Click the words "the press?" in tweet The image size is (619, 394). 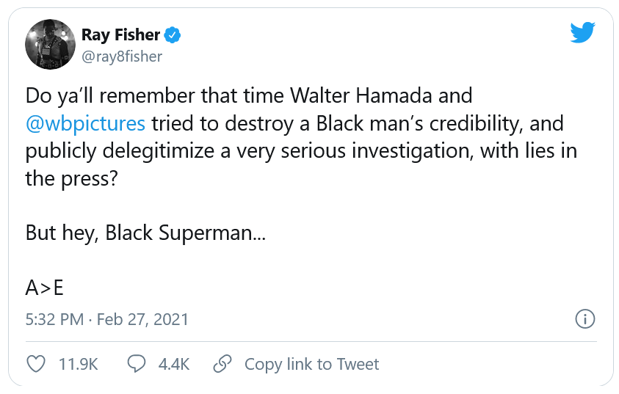coord(72,178)
